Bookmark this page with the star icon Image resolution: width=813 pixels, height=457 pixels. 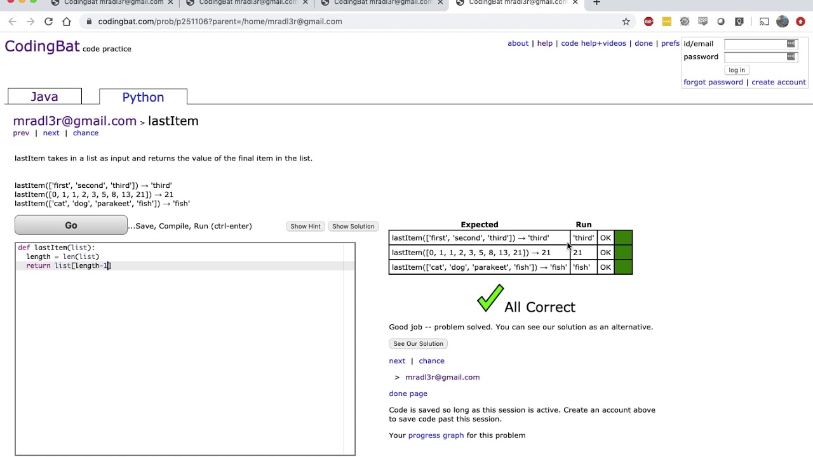[626, 22]
